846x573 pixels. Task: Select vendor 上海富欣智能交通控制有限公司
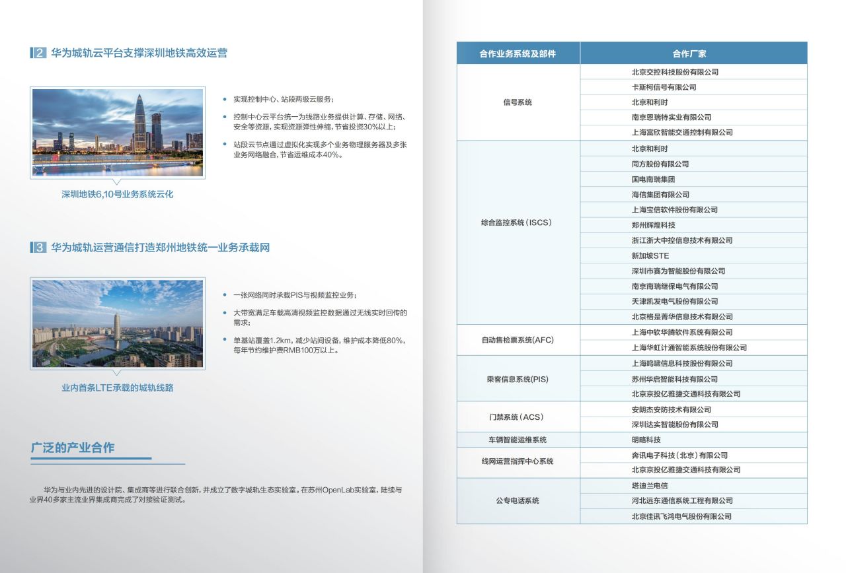pyautogui.click(x=682, y=133)
